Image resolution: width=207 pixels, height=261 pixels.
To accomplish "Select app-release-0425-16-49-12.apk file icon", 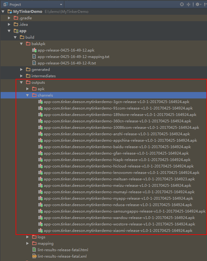I will coord(34,50).
